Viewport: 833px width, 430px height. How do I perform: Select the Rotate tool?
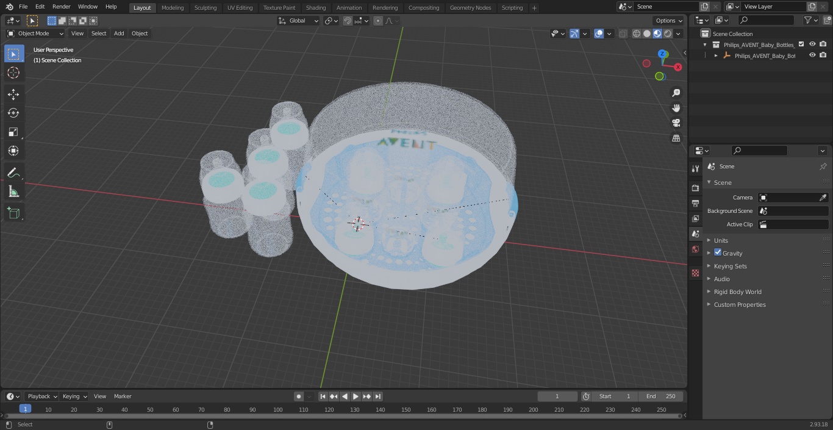[x=13, y=113]
